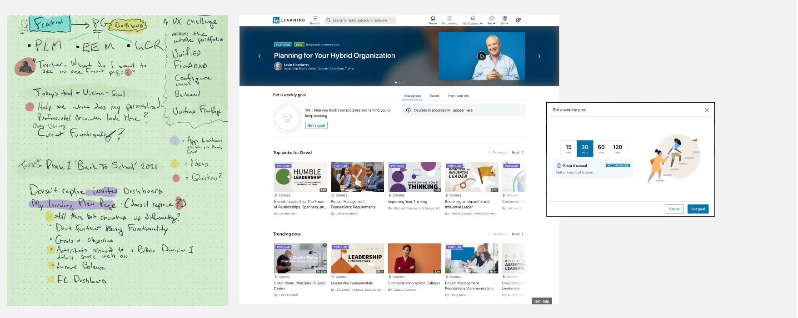Play the featured Hybrid Organization video
Screen dimensions: 798x318
tap(482, 56)
